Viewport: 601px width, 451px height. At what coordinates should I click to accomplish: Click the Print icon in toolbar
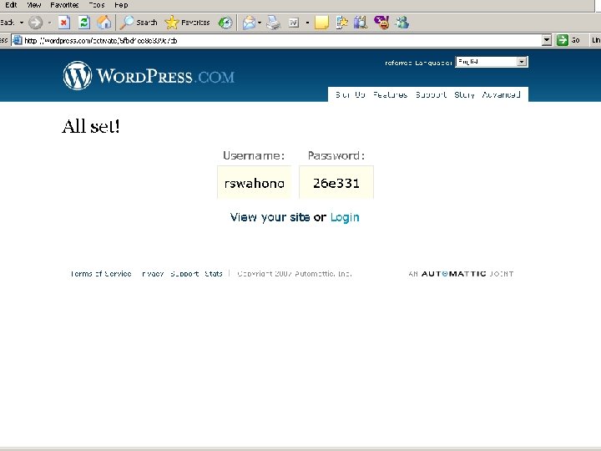(x=274, y=23)
